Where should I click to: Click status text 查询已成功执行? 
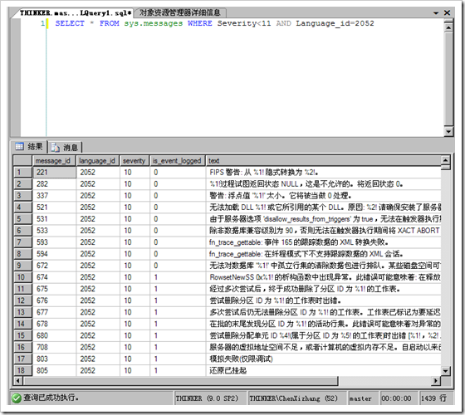[x=51, y=398]
